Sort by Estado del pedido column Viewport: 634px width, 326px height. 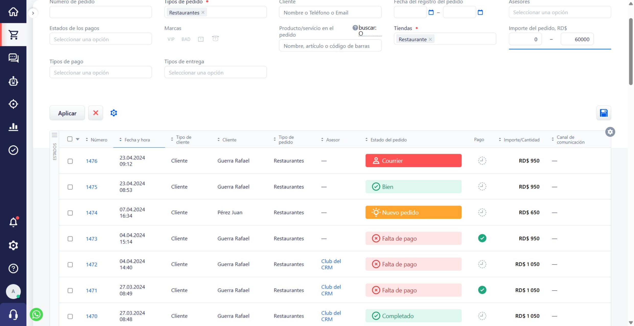[x=388, y=140]
